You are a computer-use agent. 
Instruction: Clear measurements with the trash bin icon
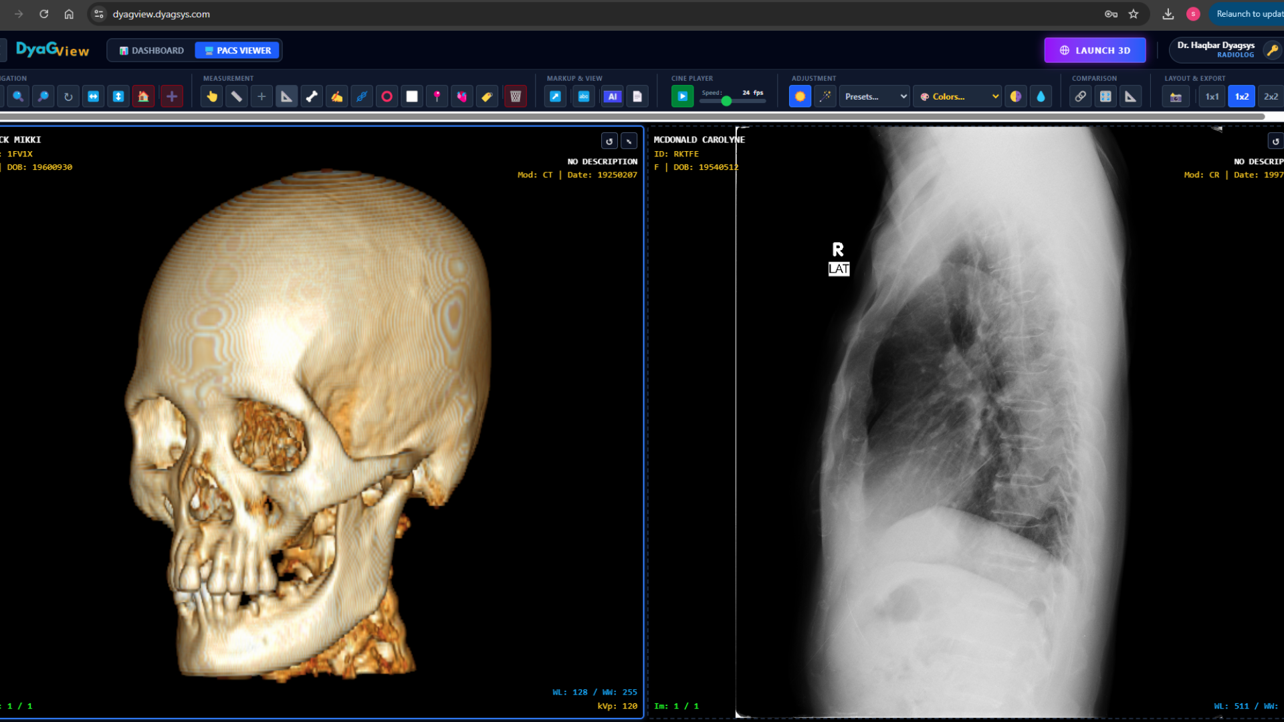pos(516,96)
